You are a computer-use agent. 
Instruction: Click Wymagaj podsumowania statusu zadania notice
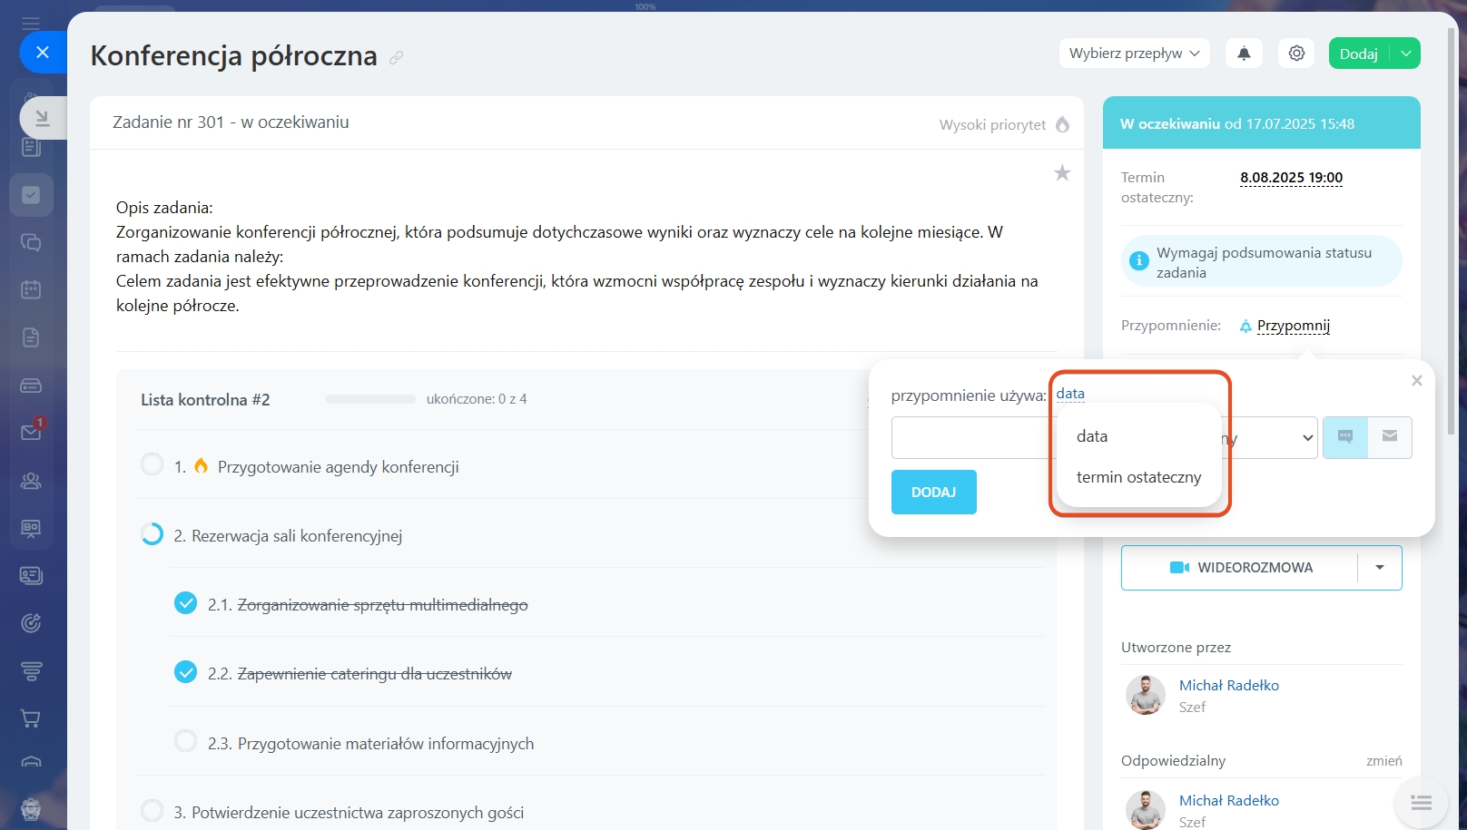[x=1262, y=262]
